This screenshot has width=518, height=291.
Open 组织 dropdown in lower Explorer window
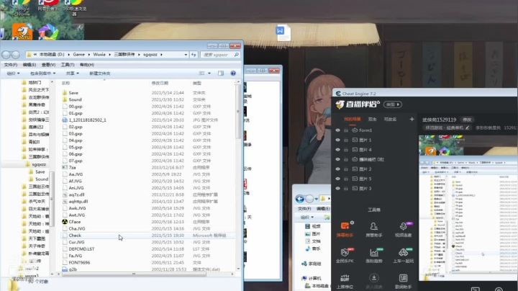307,218
